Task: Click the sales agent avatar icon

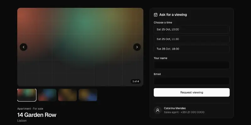Action: click(158, 110)
